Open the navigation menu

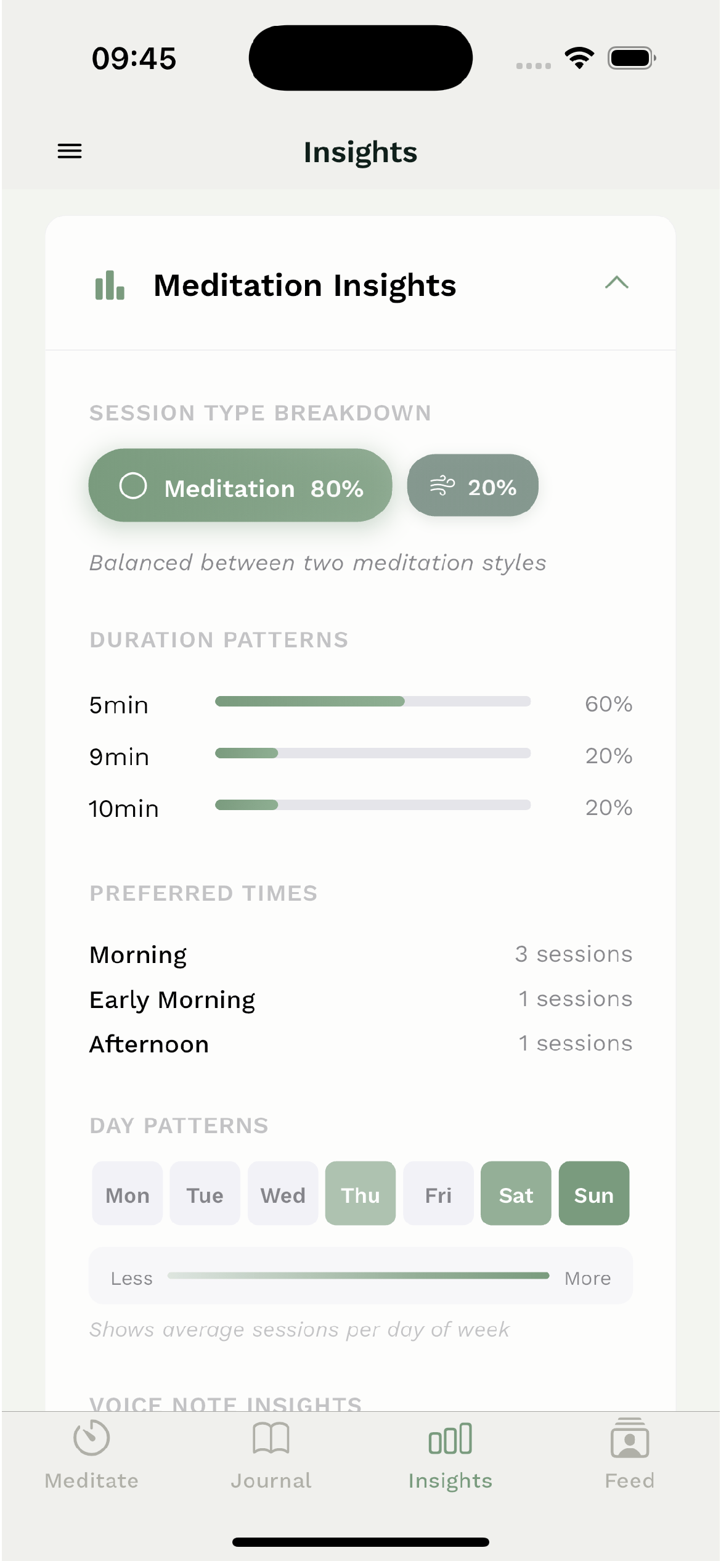point(68,151)
